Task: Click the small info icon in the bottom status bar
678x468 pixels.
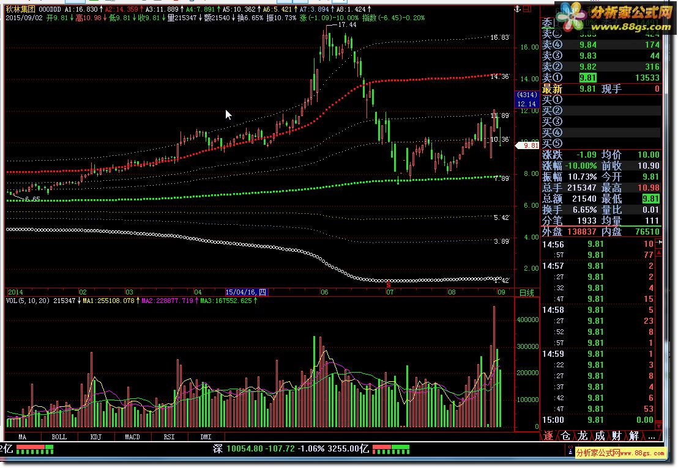Action: [571, 451]
